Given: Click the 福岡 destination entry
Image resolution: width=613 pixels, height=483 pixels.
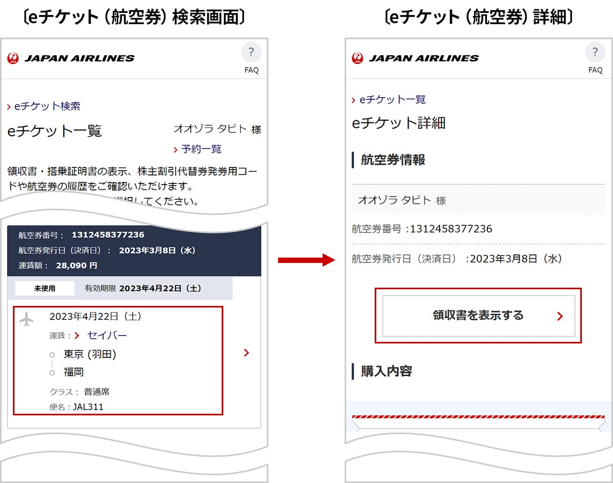Looking at the screenshot, I should 74,372.
